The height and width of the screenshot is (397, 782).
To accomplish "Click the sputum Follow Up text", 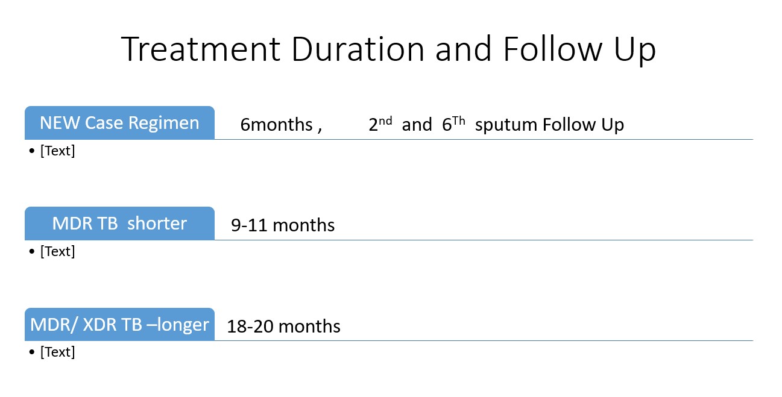I will (x=549, y=125).
